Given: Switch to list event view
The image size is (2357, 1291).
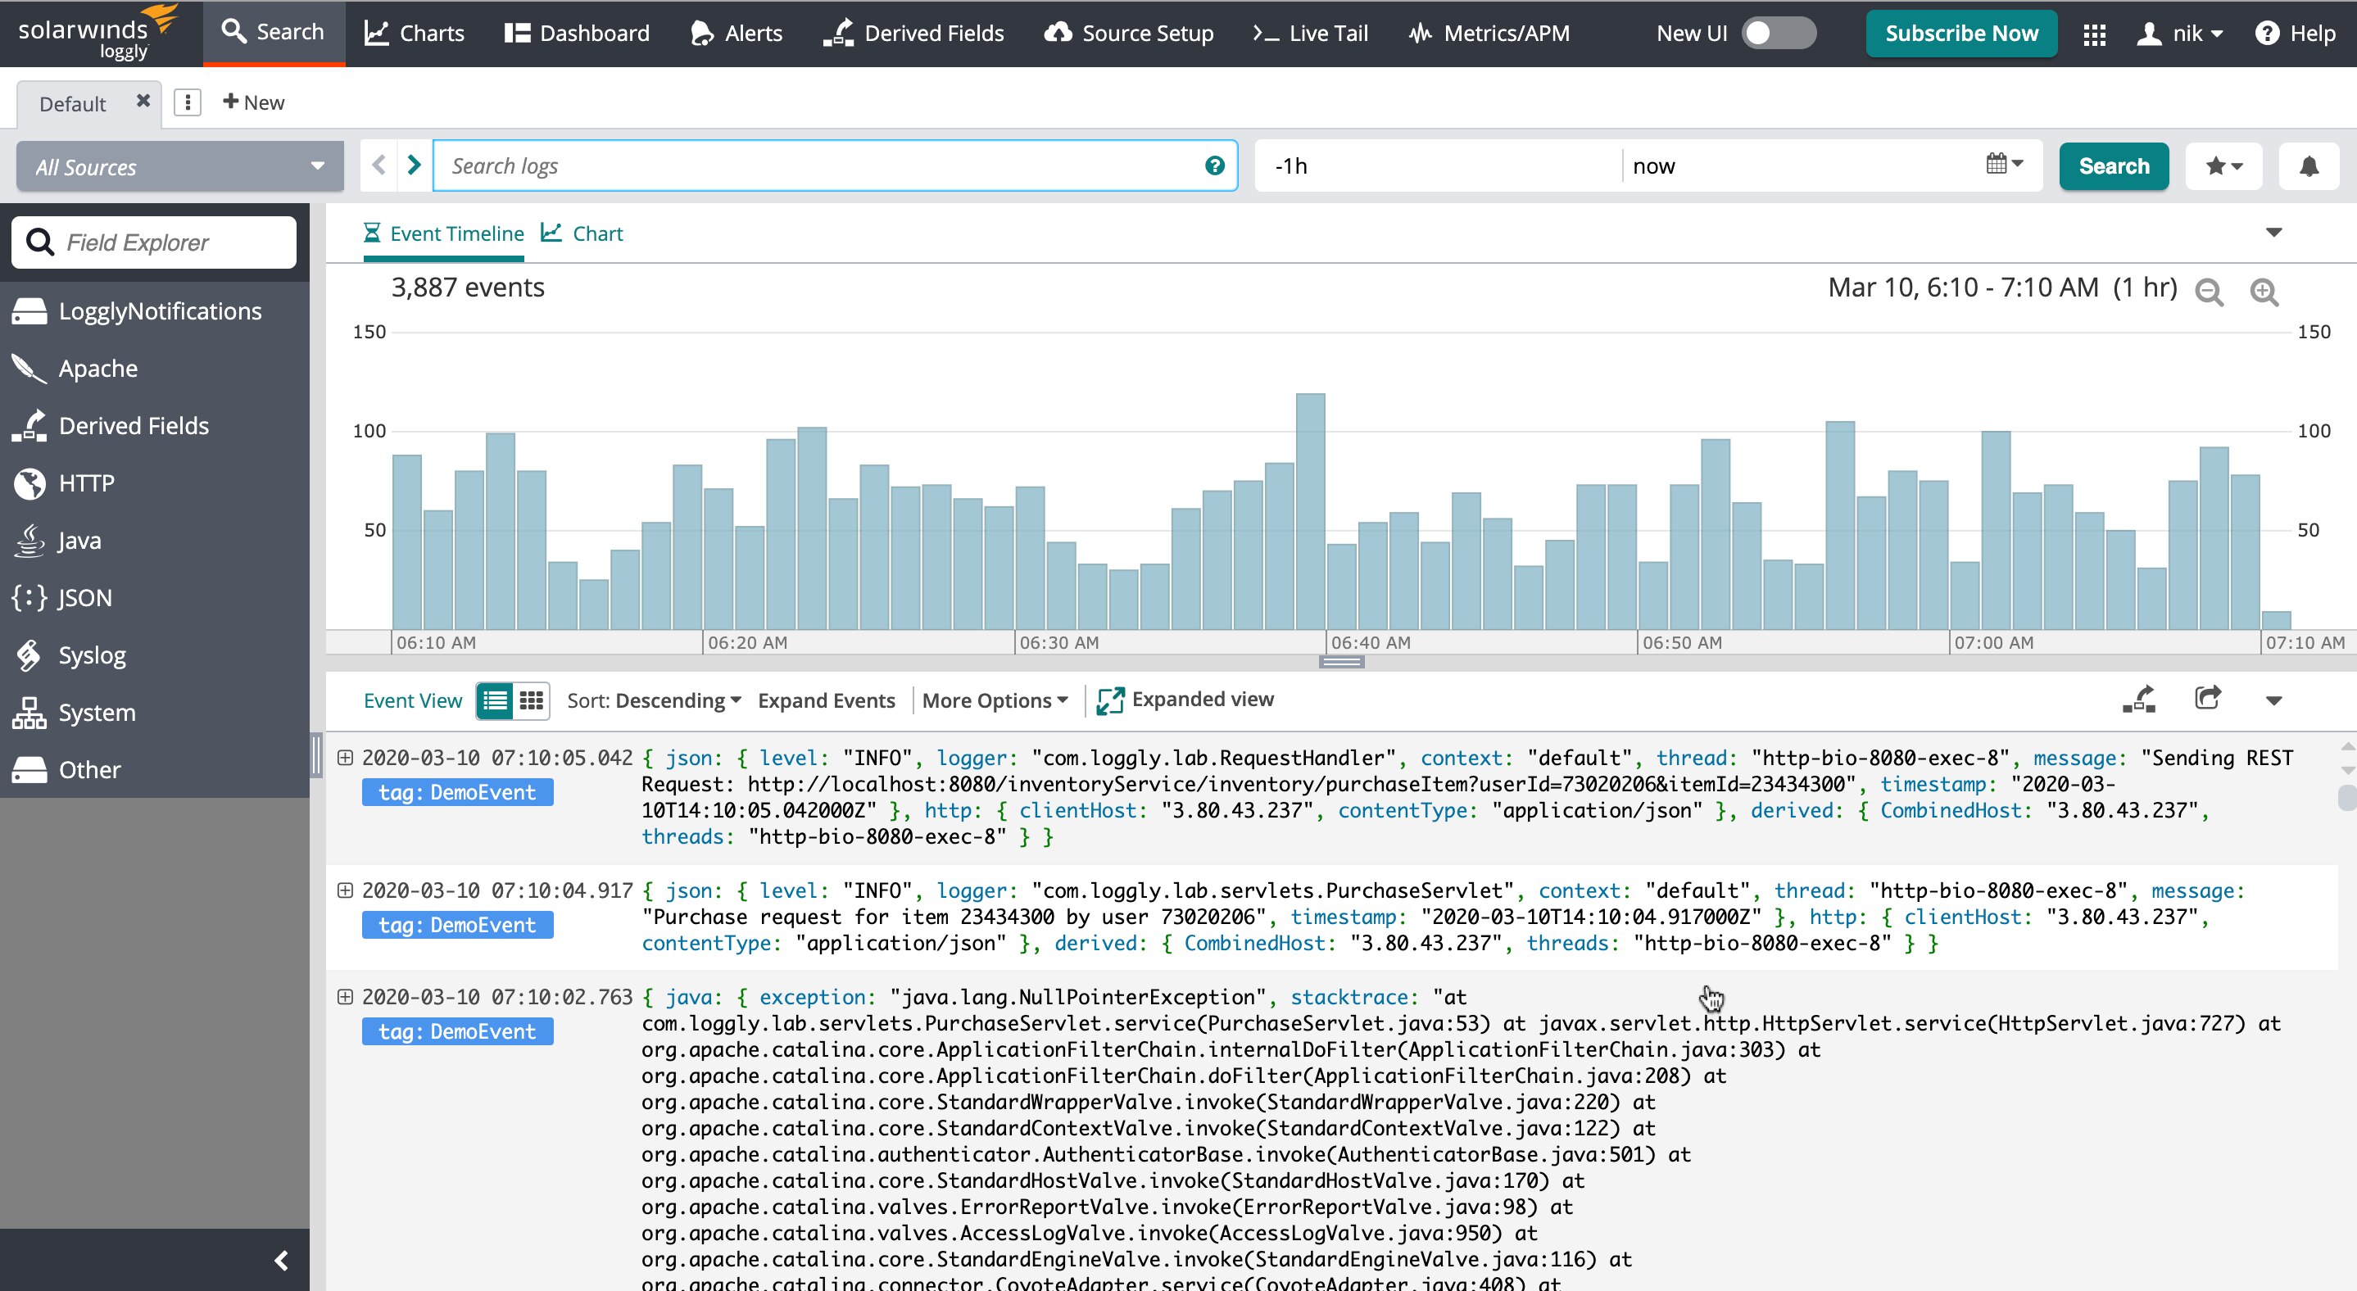Looking at the screenshot, I should [495, 701].
